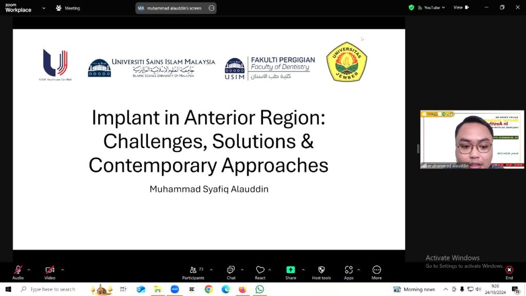The width and height of the screenshot is (526, 296).
Task: Open Firefox from the taskbar
Action: pyautogui.click(x=242, y=289)
